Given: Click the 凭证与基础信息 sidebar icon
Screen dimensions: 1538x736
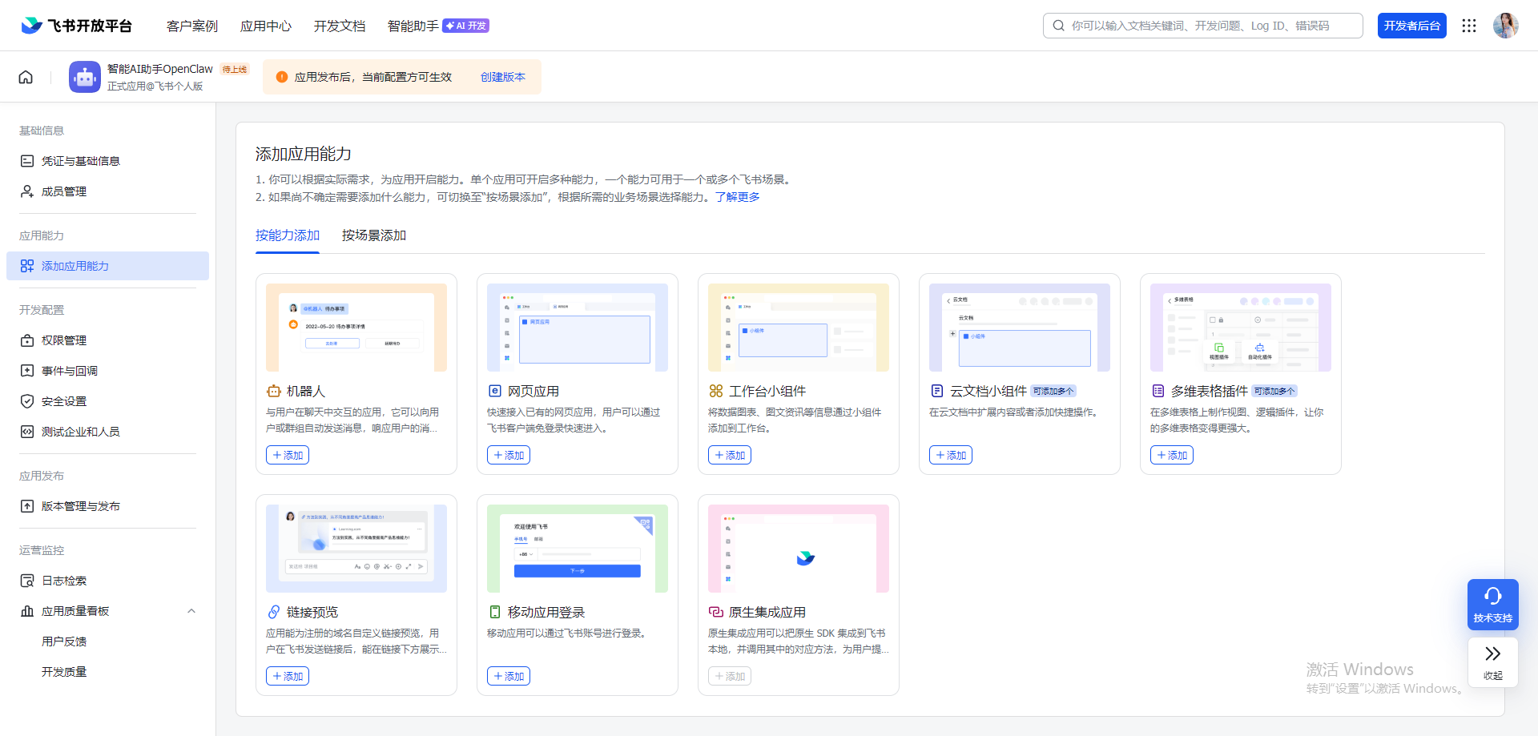Looking at the screenshot, I should [27, 161].
